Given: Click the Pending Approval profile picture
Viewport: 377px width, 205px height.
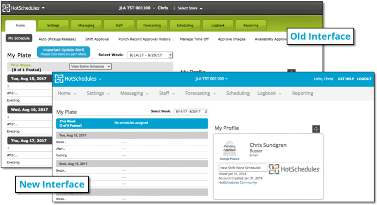Looking at the screenshot, I should [x=229, y=148].
